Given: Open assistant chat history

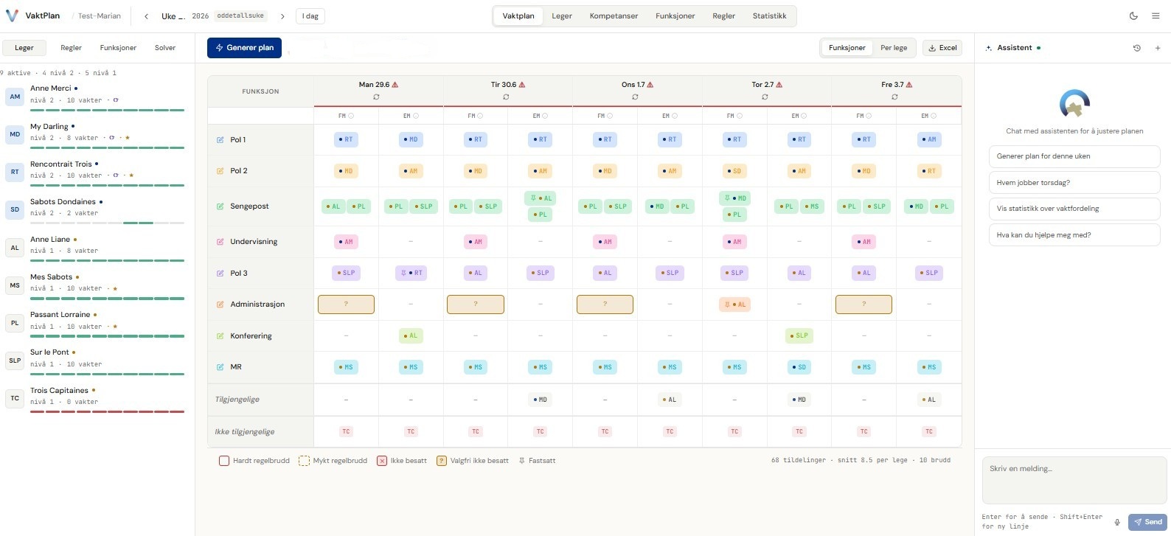Looking at the screenshot, I should pos(1136,48).
